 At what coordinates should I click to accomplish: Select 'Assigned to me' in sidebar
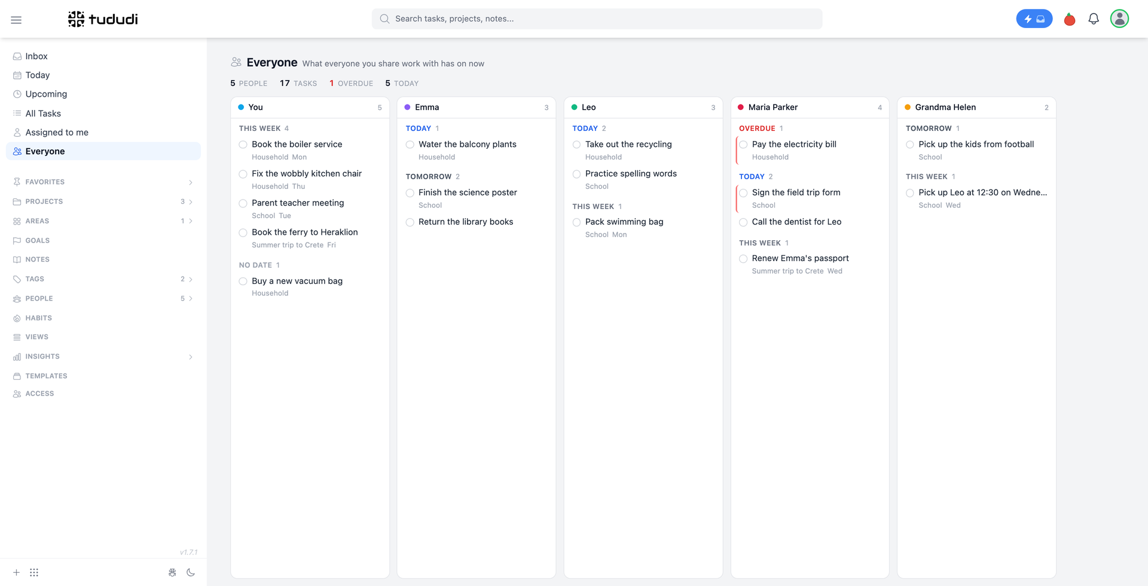103,132
